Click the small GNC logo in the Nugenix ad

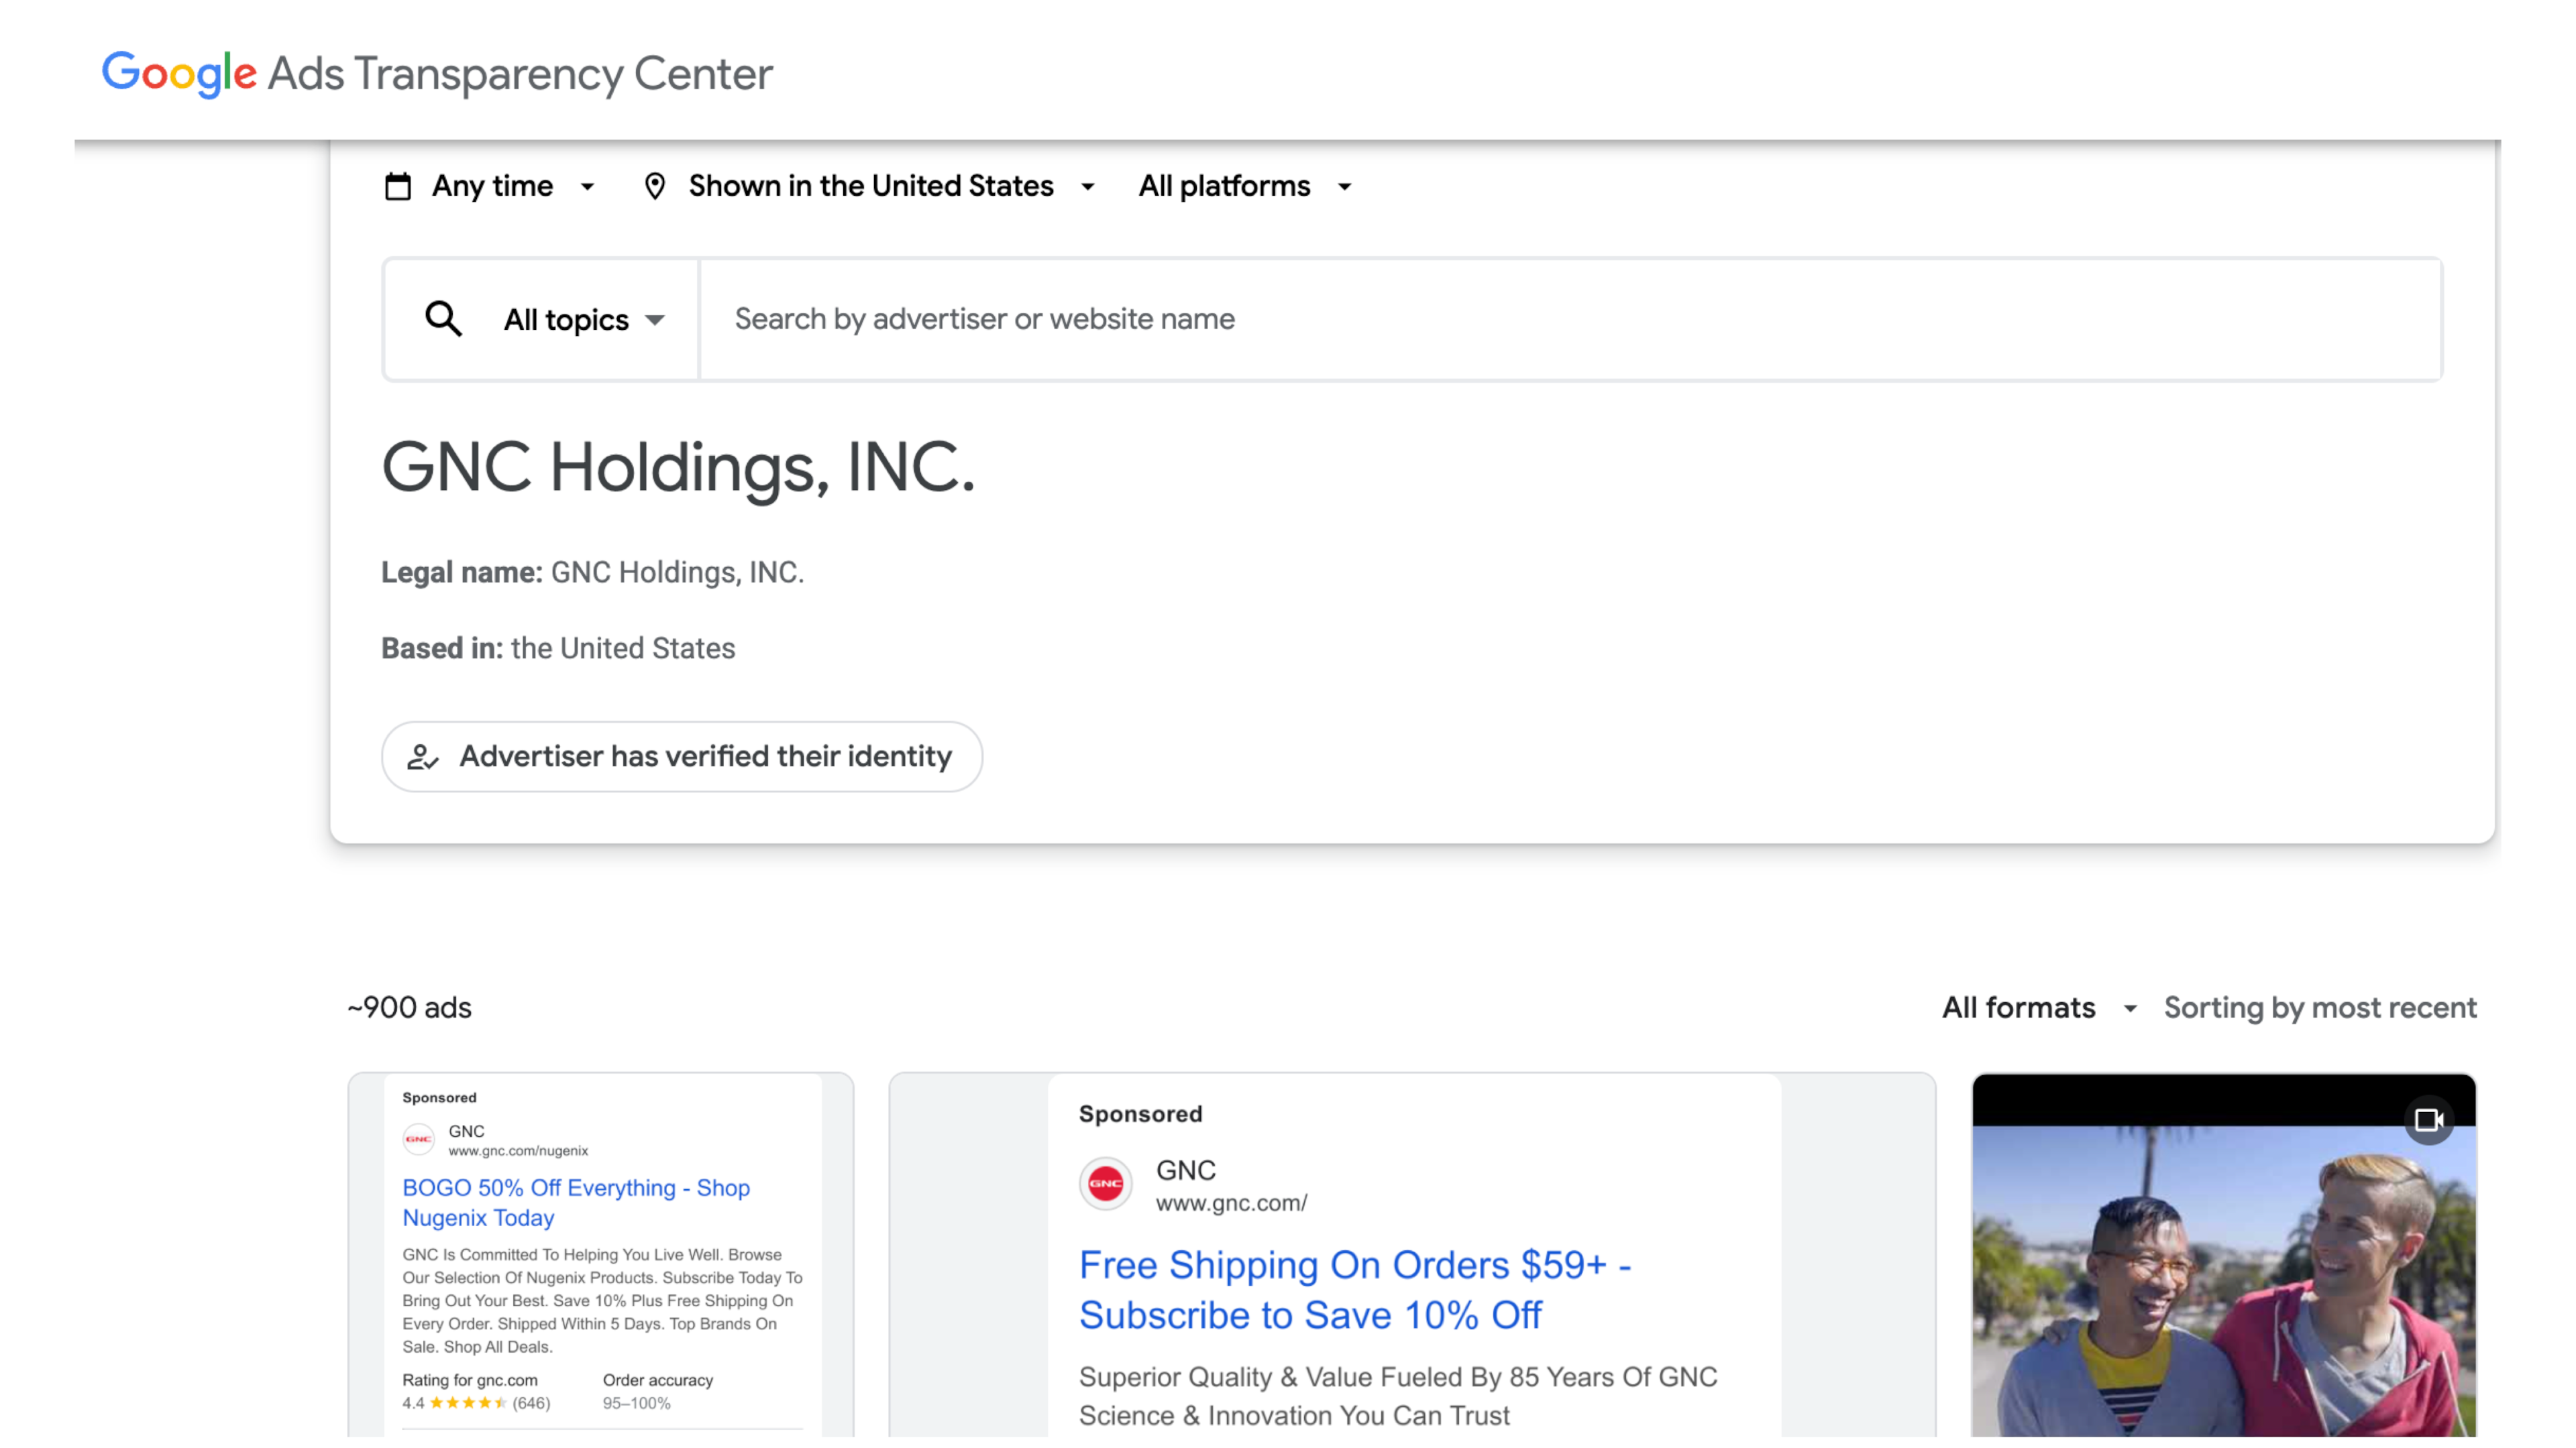[x=419, y=1139]
